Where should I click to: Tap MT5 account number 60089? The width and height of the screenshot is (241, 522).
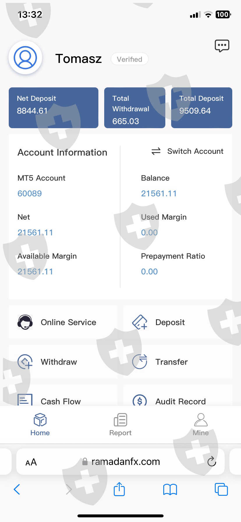[30, 193]
